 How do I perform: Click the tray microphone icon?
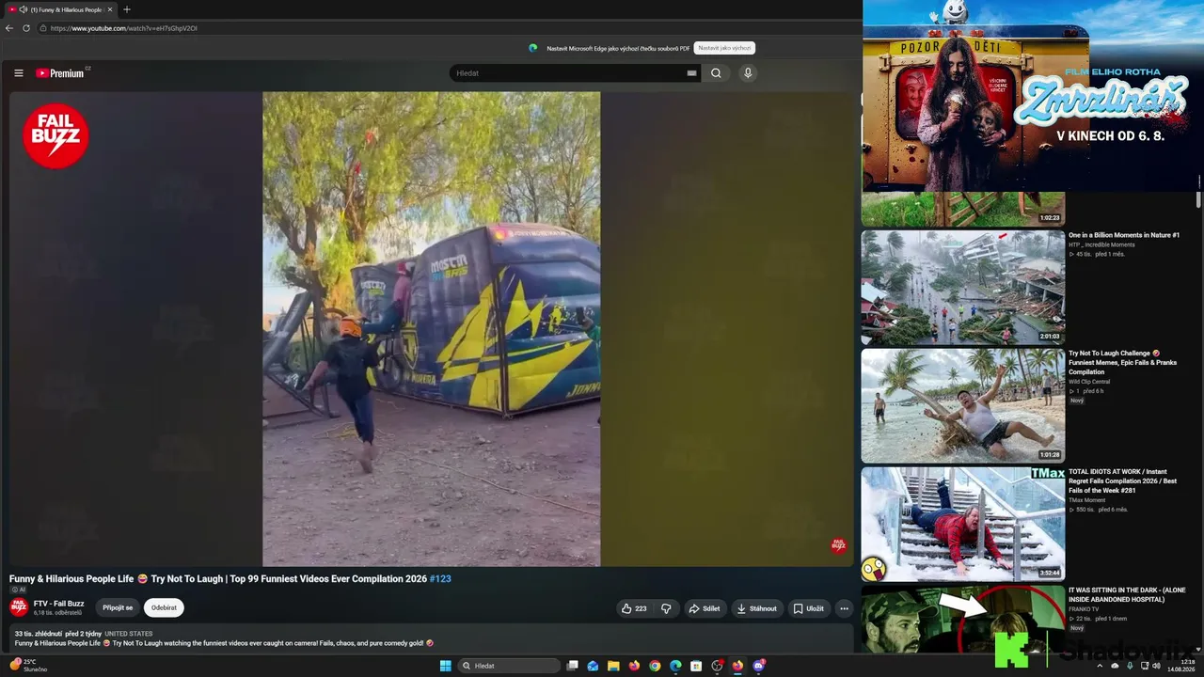pos(1130,666)
